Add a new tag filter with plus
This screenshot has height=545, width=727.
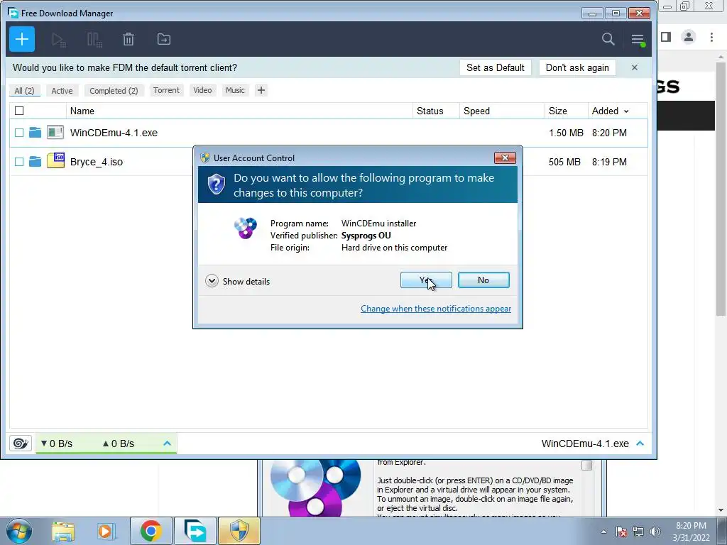click(x=261, y=90)
